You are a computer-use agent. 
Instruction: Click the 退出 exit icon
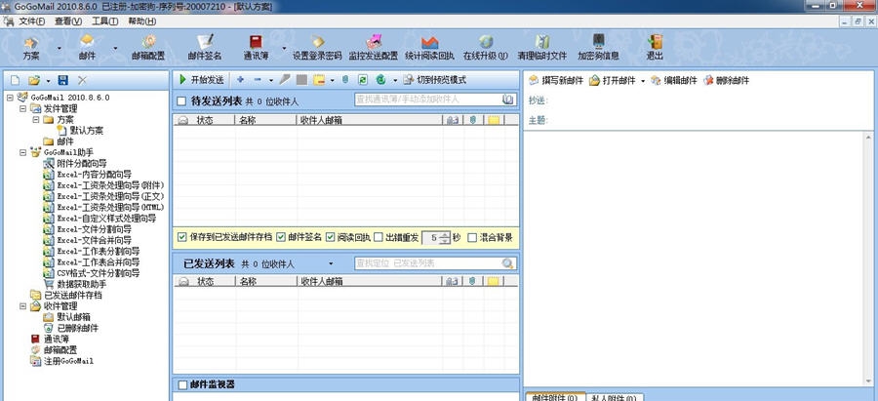click(655, 47)
